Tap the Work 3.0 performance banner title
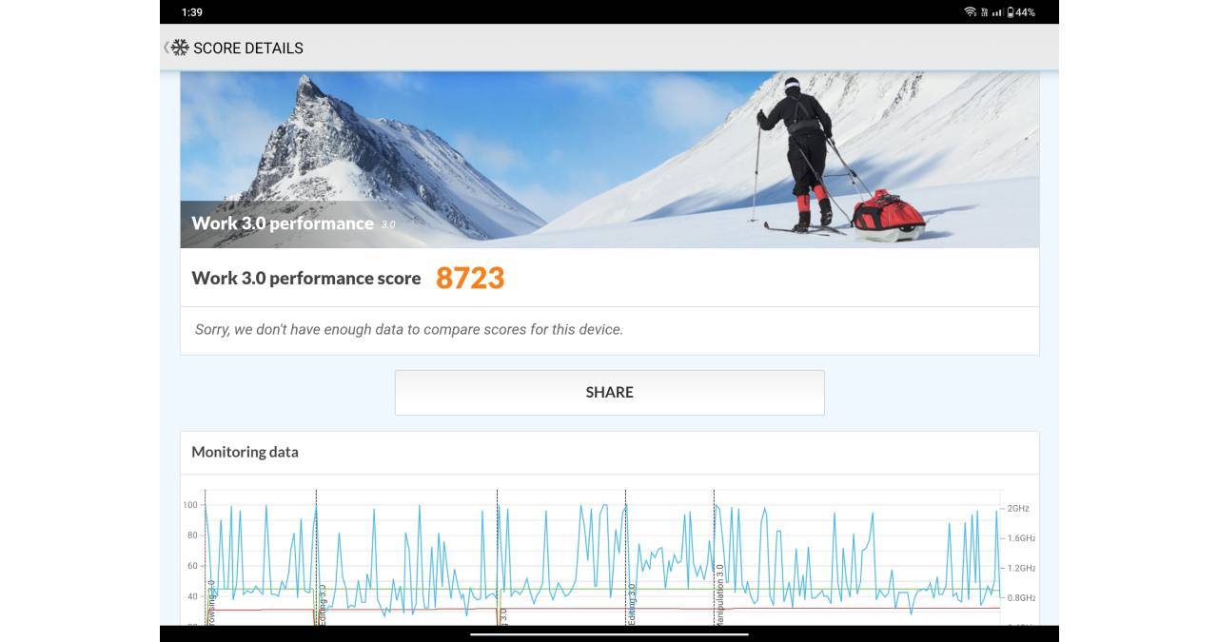 283,224
